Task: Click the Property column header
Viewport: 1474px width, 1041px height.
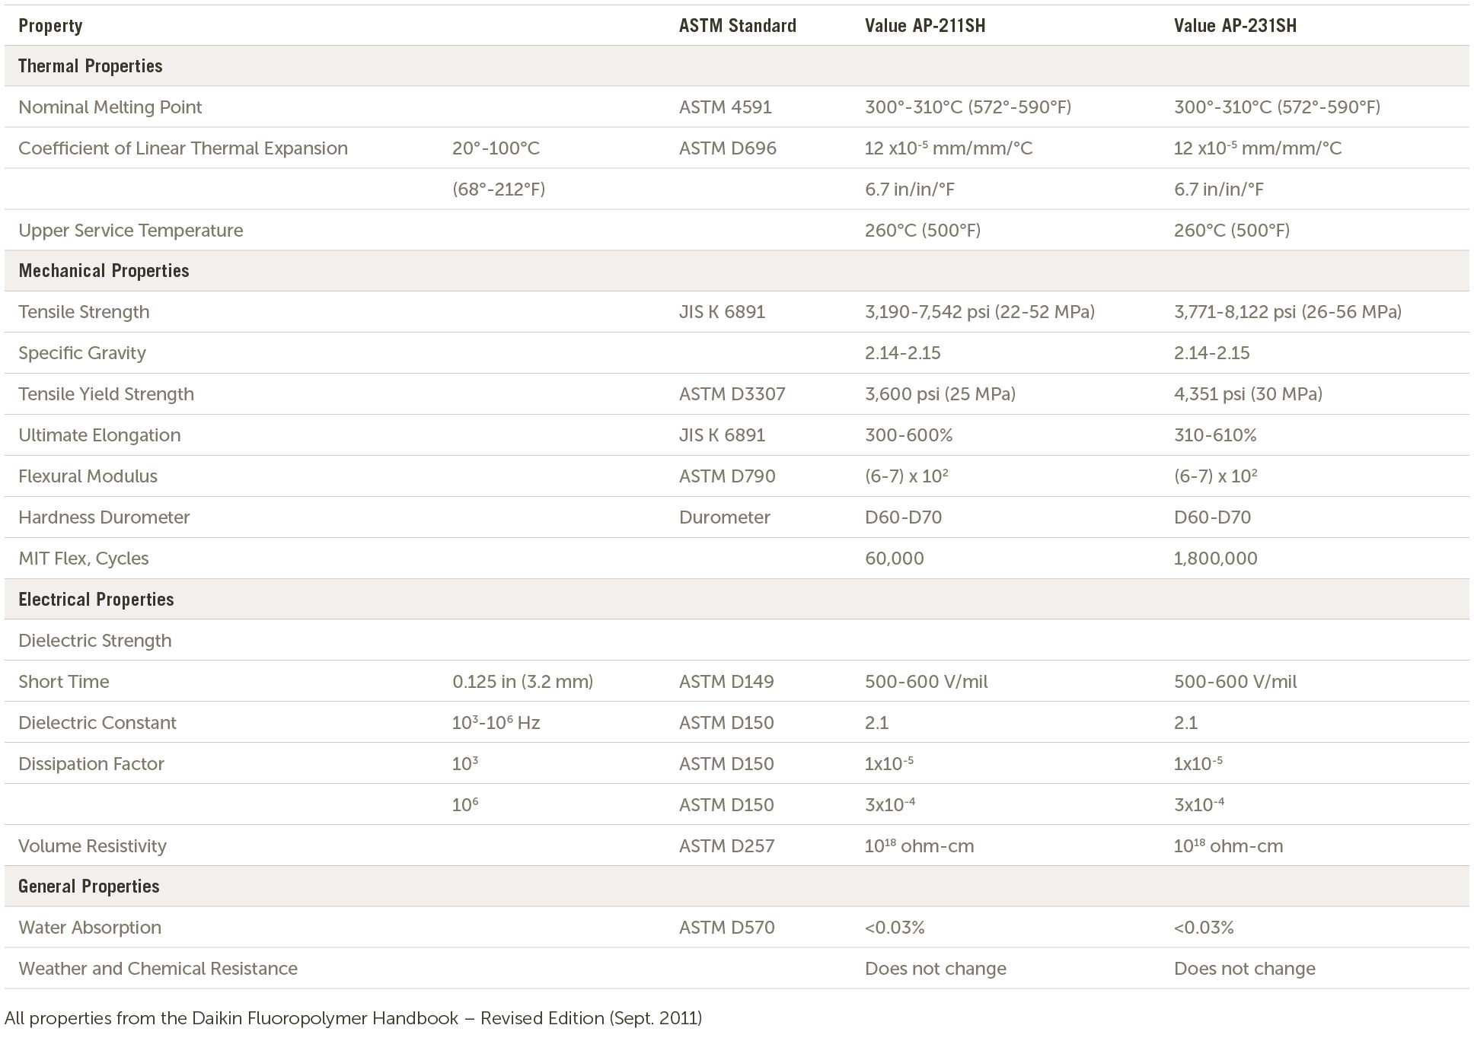Action: pos(50,26)
